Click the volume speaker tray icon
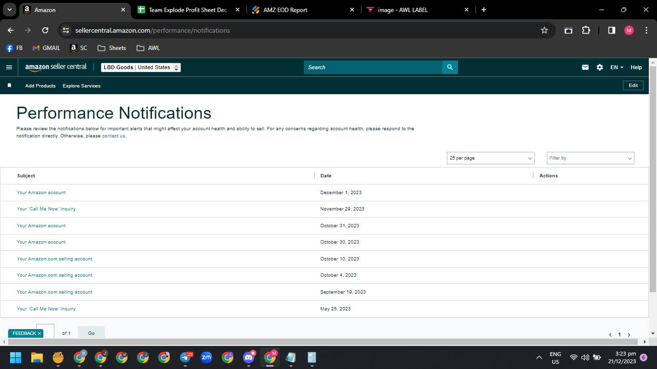657x369 pixels. [585, 357]
